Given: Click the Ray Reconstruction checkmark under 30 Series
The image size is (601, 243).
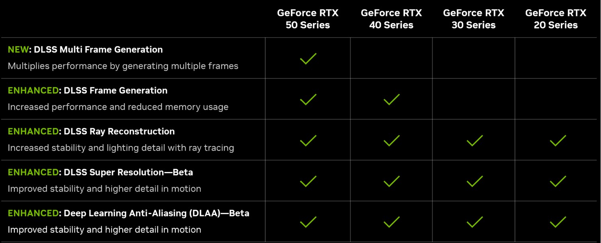Looking at the screenshot, I should (x=474, y=140).
